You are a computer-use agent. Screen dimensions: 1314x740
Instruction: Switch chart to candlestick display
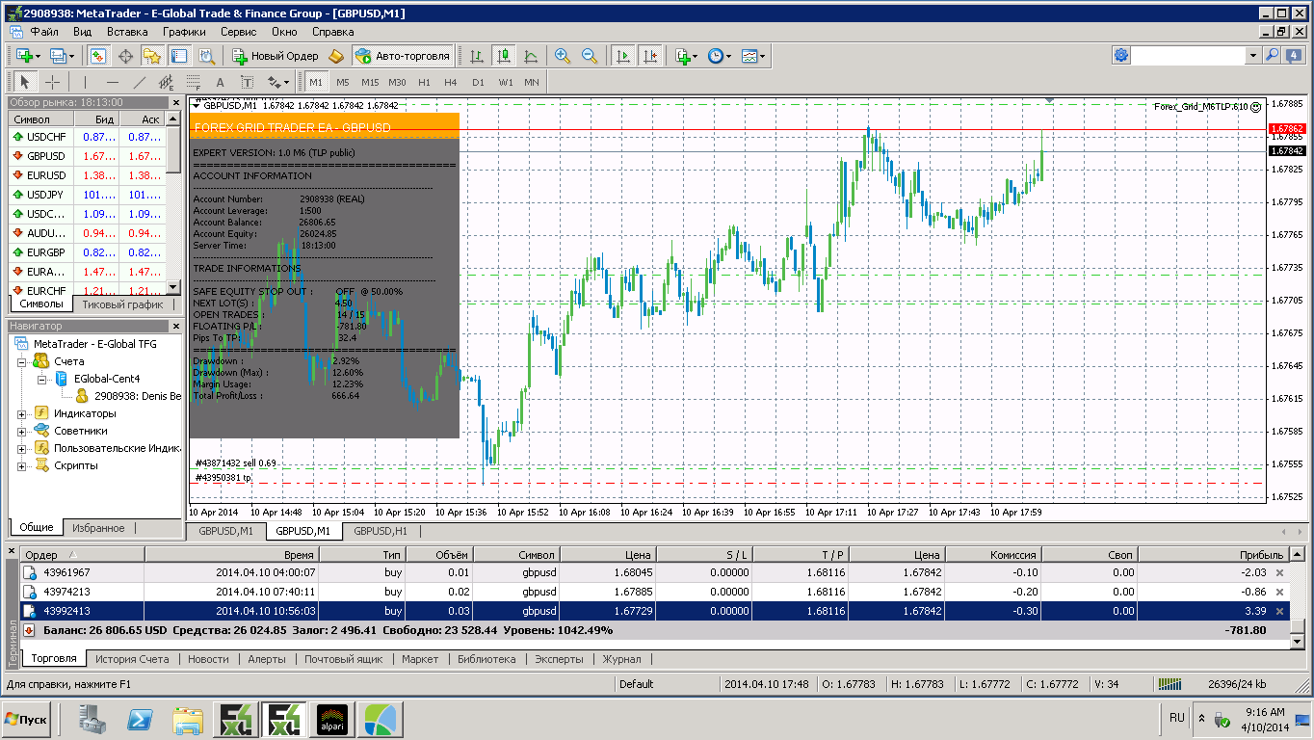pyautogui.click(x=503, y=56)
